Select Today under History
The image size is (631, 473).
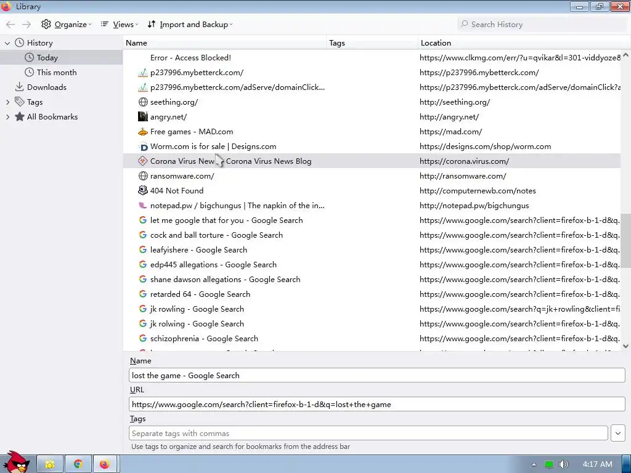tap(61, 57)
